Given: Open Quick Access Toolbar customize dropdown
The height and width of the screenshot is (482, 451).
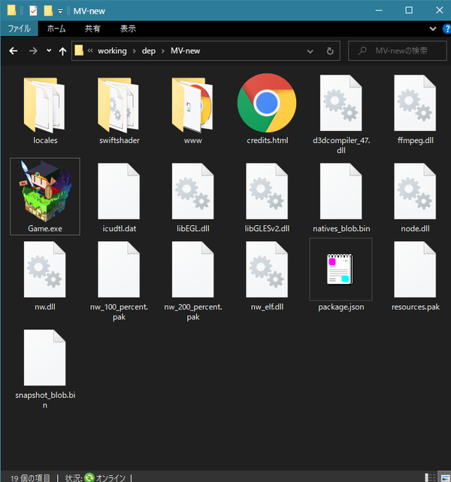Looking at the screenshot, I should pyautogui.click(x=60, y=11).
